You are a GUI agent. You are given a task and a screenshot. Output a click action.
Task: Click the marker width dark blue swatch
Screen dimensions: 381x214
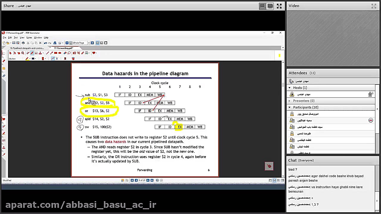[33, 59]
